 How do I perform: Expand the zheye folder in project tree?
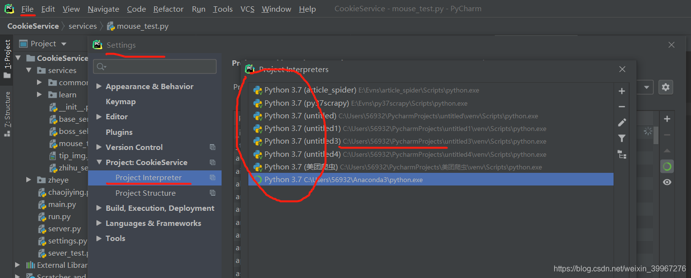[30, 180]
